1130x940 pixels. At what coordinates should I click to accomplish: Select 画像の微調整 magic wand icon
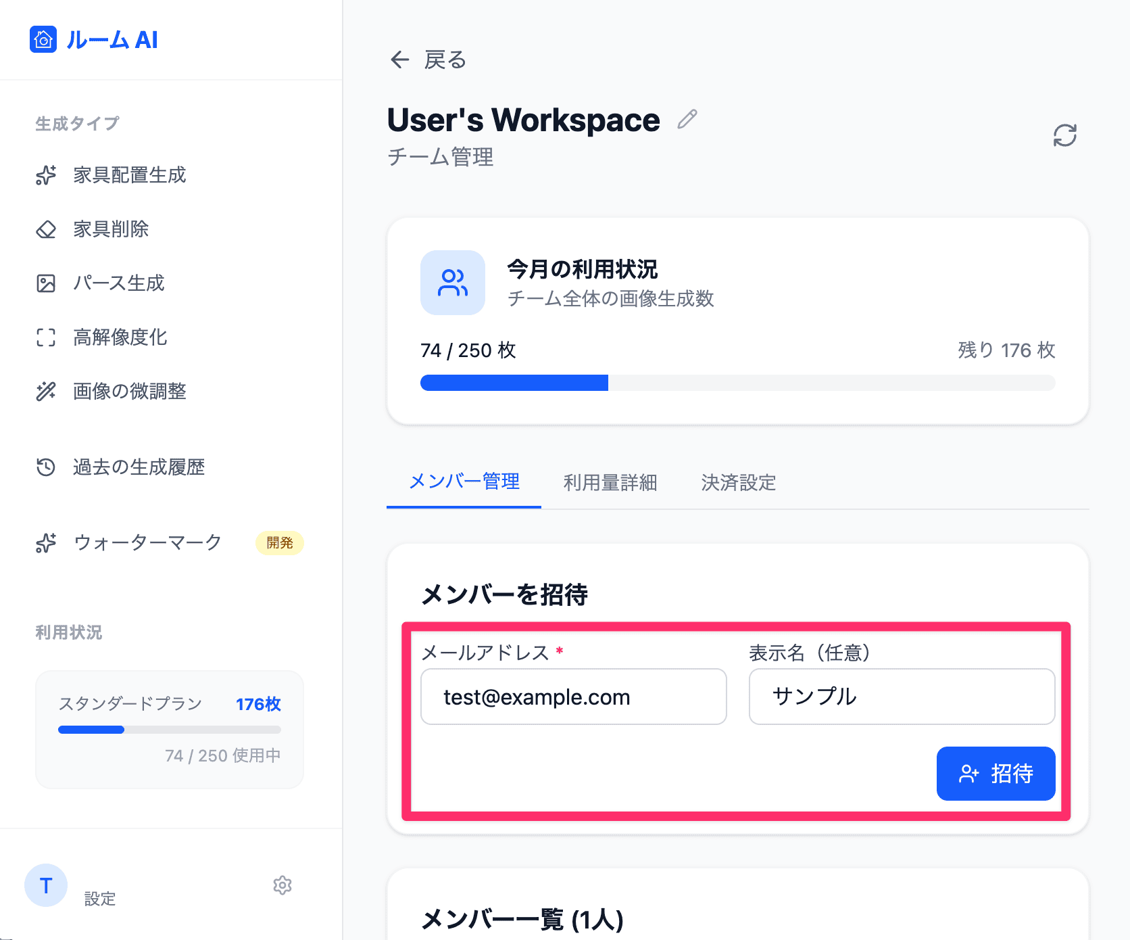point(46,392)
